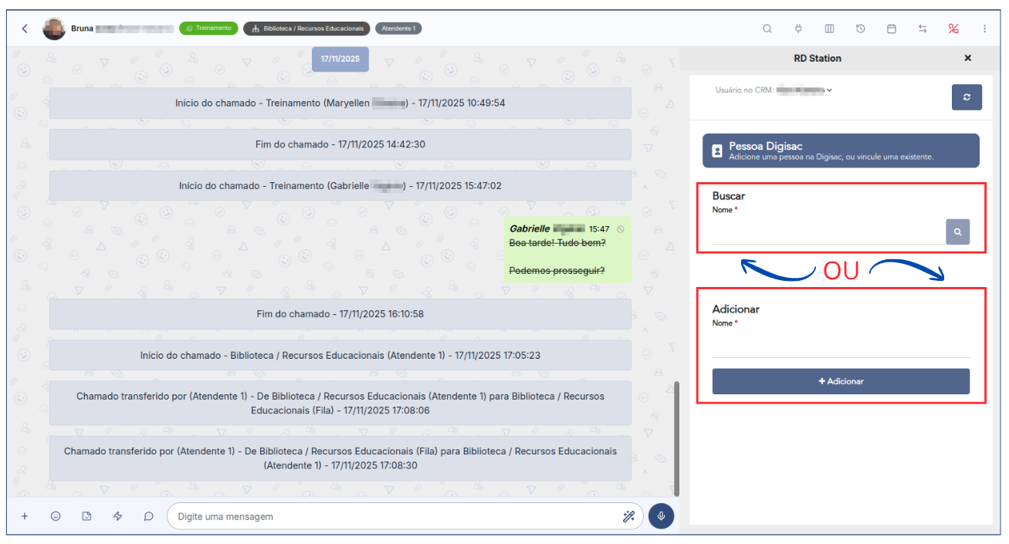1009x544 pixels.
Task: Click the plus attachment icon in message bar
Action: [x=25, y=516]
